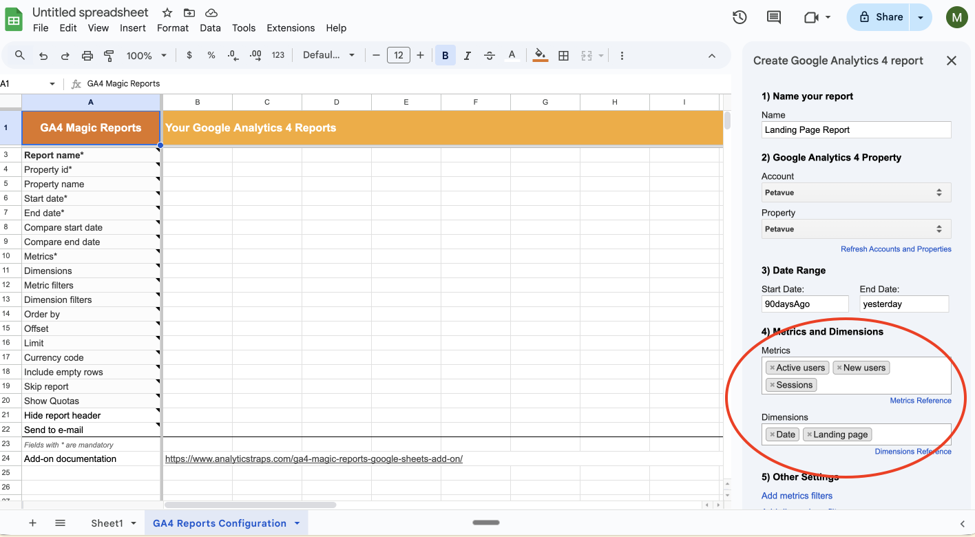Viewport: 975px width, 537px height.
Task: Star the Untitled spreadsheet
Action: coord(167,13)
